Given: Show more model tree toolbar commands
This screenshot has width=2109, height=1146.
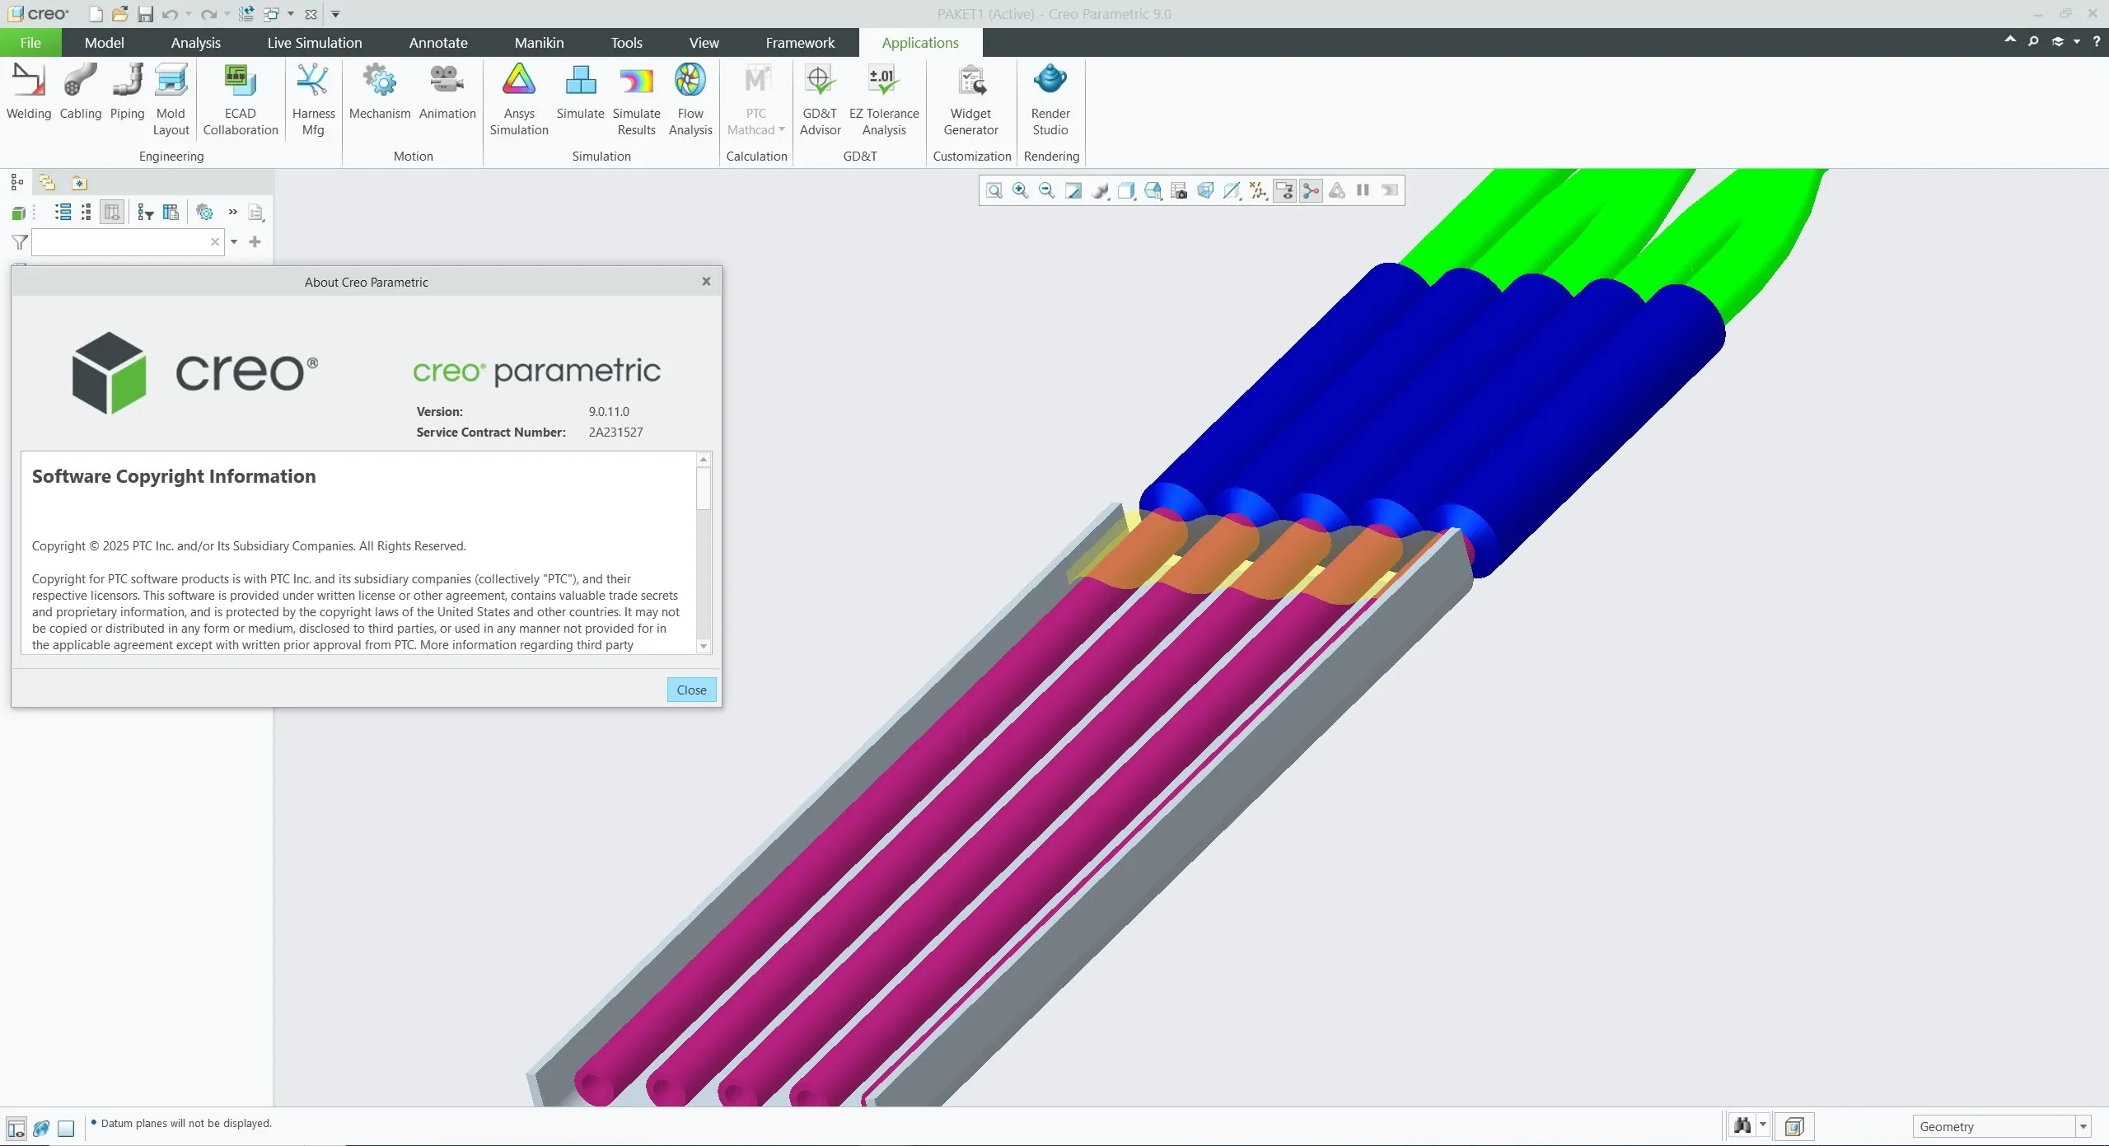Looking at the screenshot, I should [x=233, y=213].
